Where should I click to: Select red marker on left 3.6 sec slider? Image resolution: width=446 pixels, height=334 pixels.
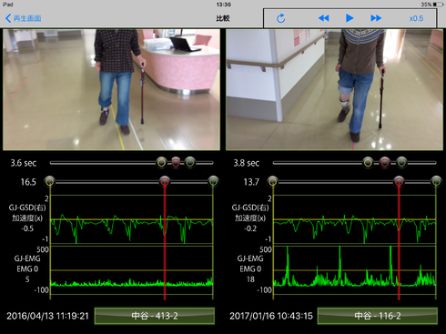pyautogui.click(x=176, y=163)
